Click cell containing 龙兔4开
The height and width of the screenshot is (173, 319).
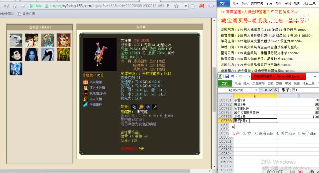coord(255,117)
